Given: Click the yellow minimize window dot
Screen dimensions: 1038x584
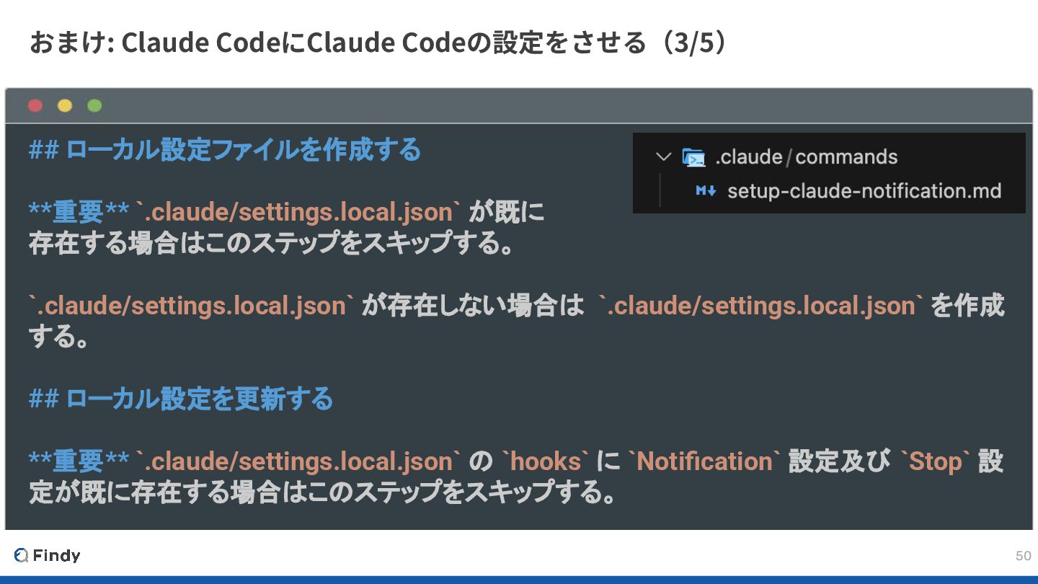Looking at the screenshot, I should 65,106.
